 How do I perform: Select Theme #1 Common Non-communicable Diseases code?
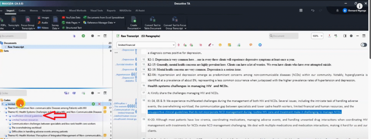tap(47, 108)
